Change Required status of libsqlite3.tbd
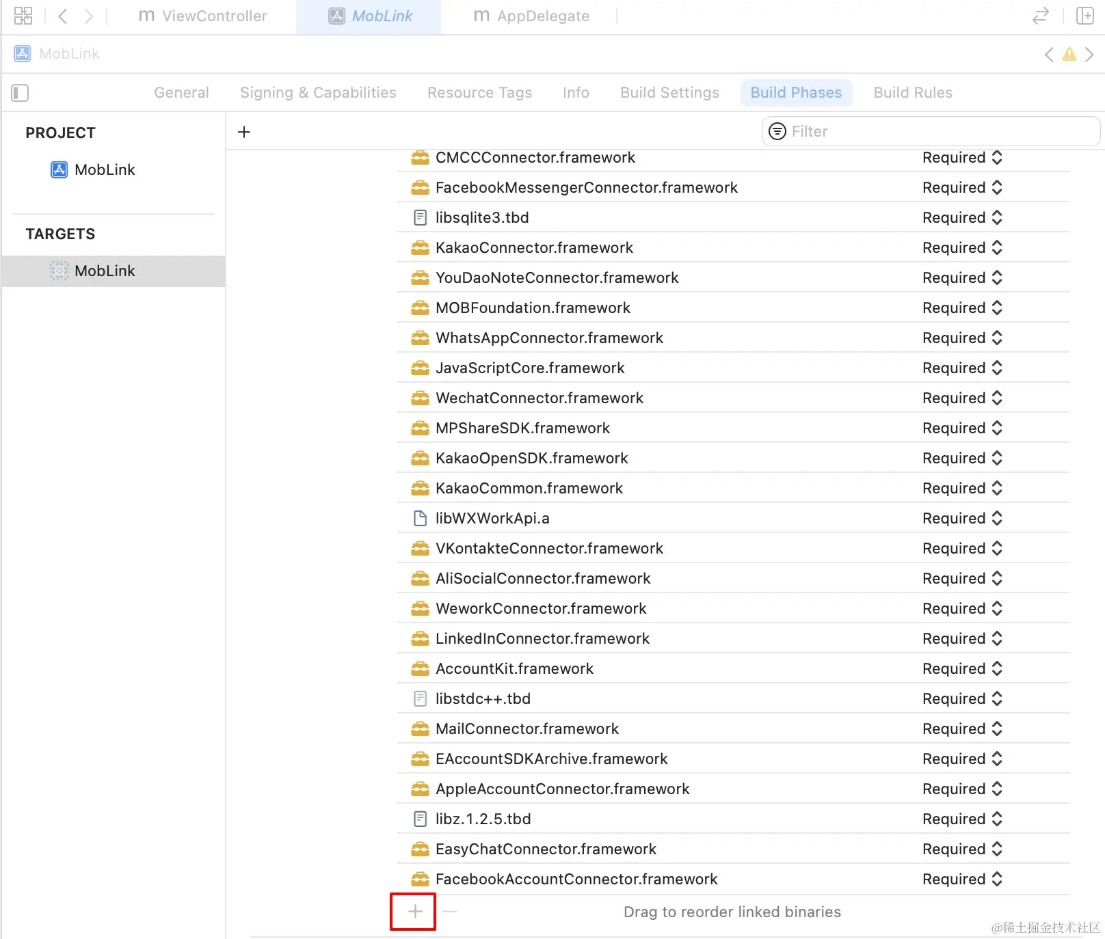 pos(962,217)
